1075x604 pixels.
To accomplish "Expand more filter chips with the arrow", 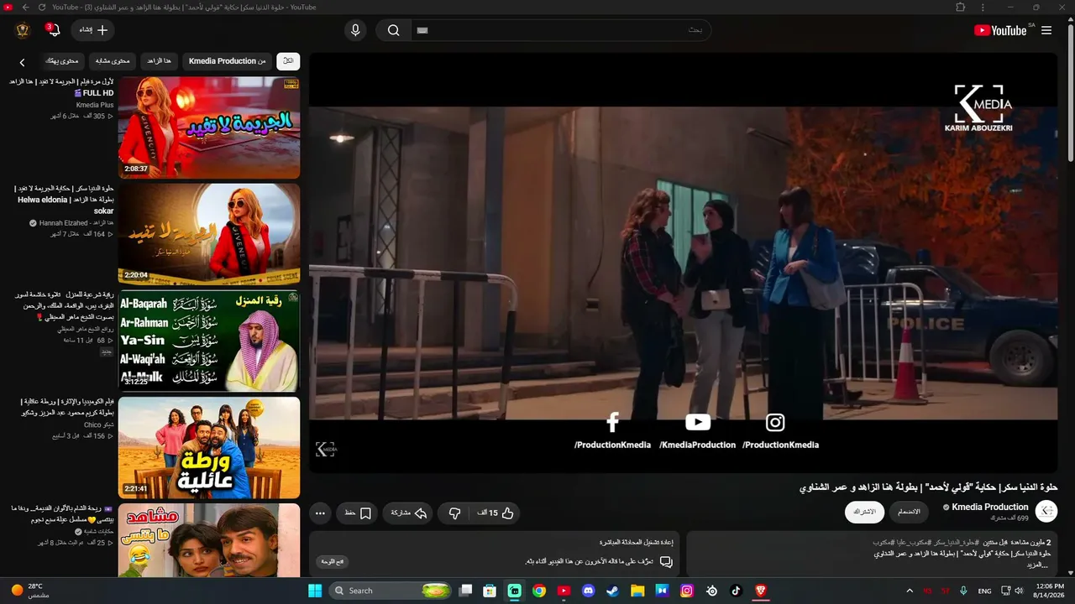I will point(23,62).
